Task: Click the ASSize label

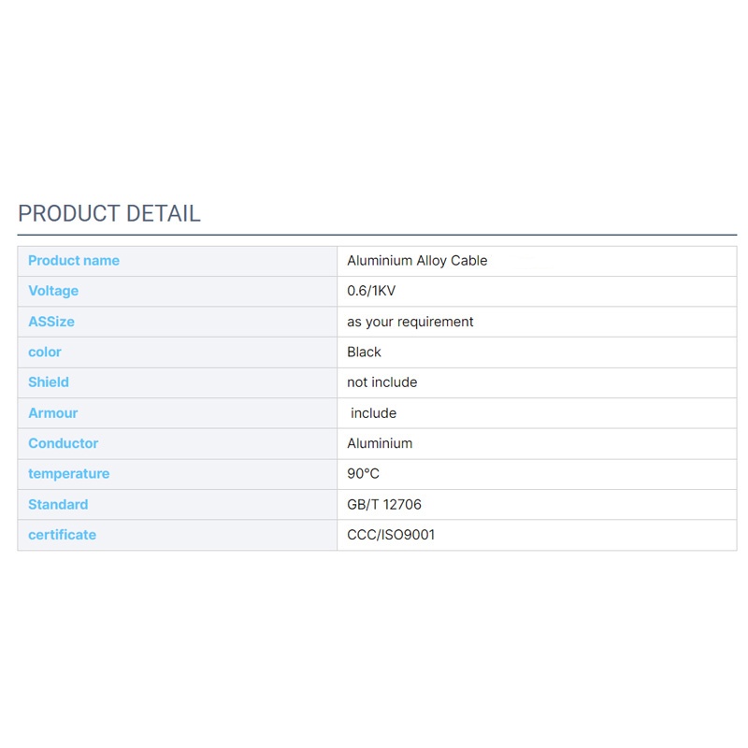Action: (51, 322)
